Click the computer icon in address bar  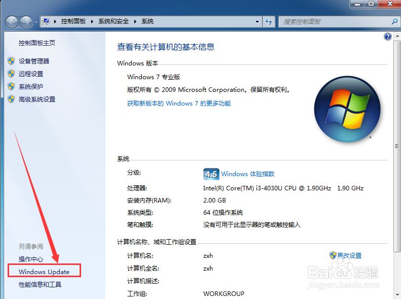(46, 21)
